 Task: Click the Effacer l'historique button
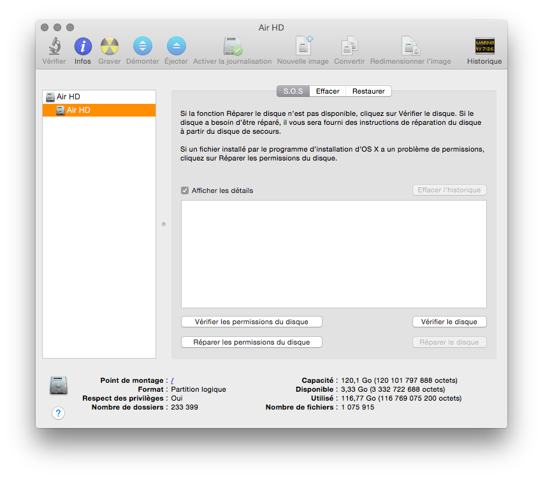click(x=449, y=190)
